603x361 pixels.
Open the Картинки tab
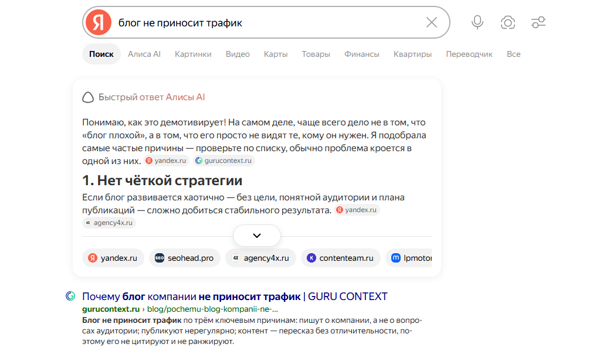click(x=193, y=54)
